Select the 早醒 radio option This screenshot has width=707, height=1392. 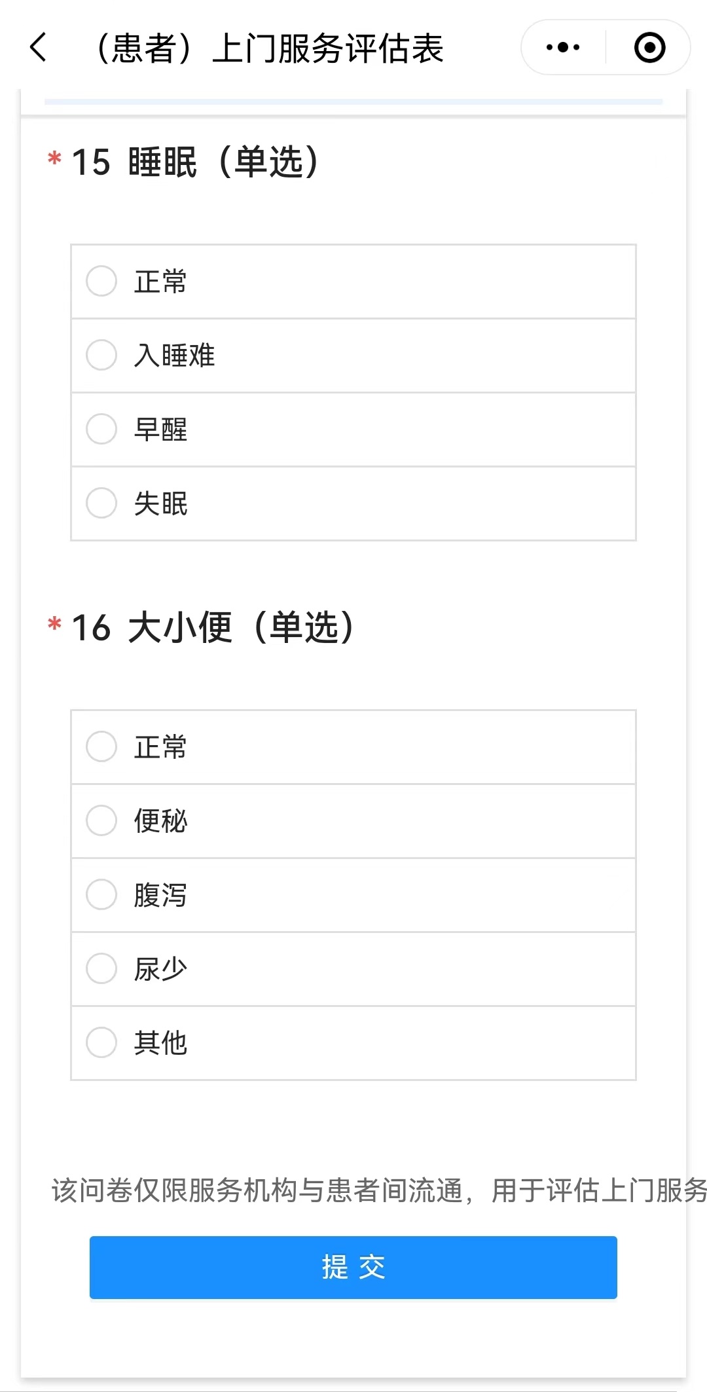click(101, 430)
